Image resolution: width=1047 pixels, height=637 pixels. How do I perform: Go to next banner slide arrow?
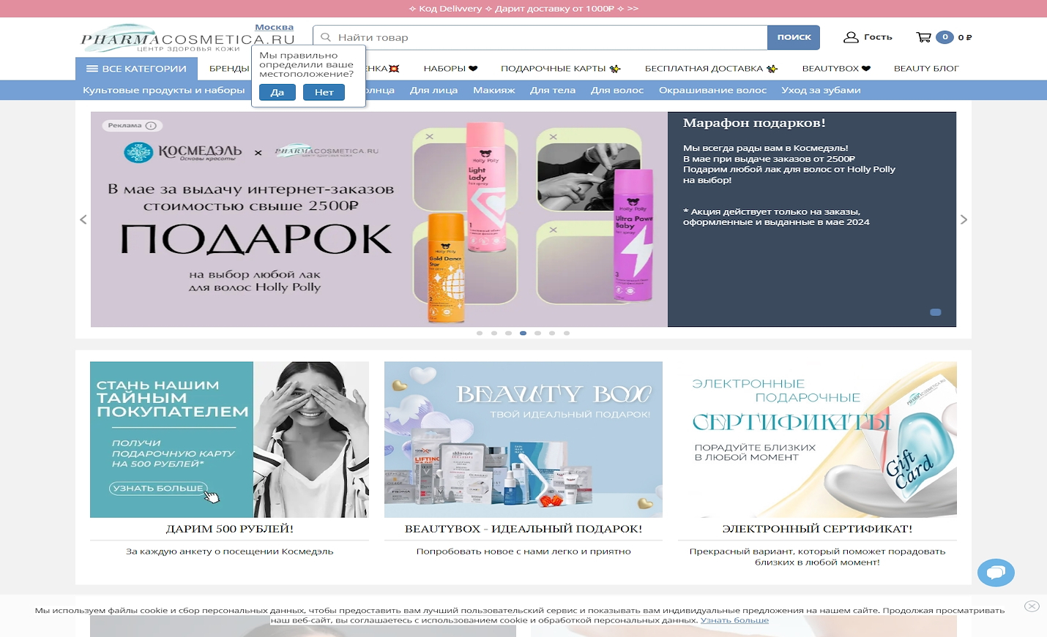(964, 219)
